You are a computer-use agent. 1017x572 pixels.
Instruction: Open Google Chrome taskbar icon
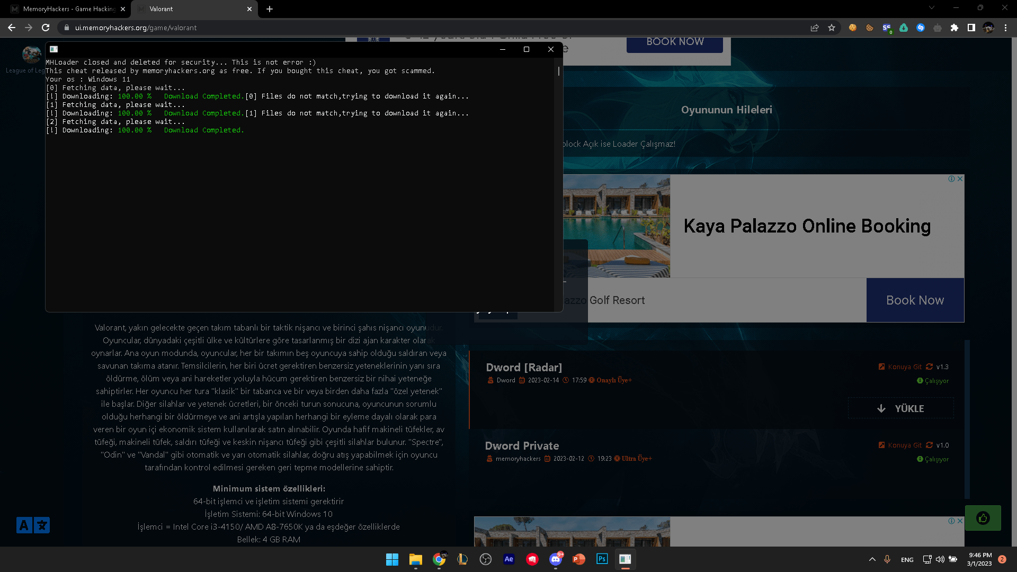[439, 559]
